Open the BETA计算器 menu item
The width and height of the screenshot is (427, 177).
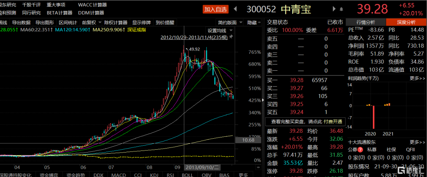pos(60,13)
